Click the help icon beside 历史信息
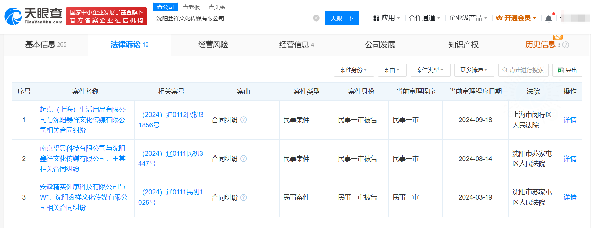This screenshot has height=228, width=591. click(566, 45)
